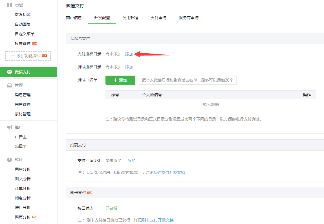Open 用户管理 in the sidebar
The width and height of the screenshot is (324, 224).
tap(23, 104)
